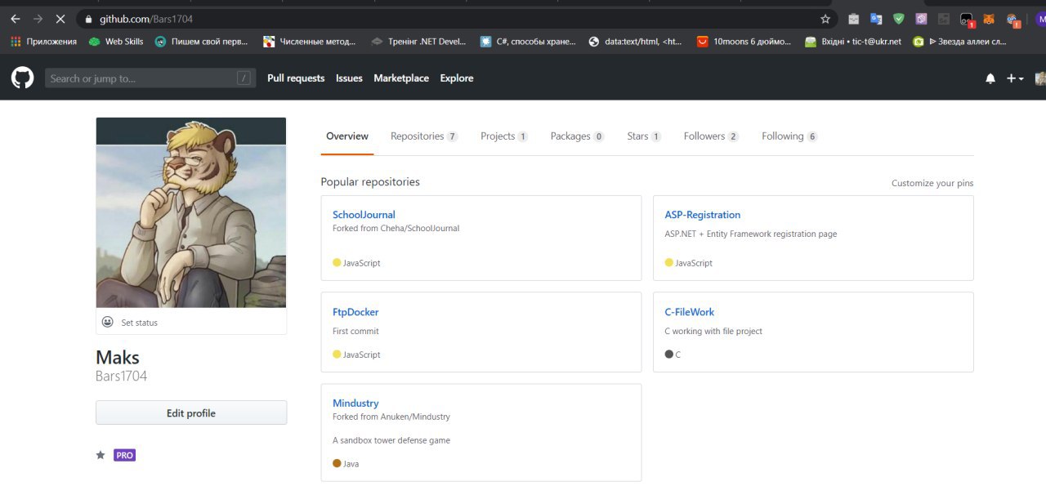Open the C#, способы хране... bookmark
Viewport: 1046px width, 495px height.
pyautogui.click(x=528, y=41)
